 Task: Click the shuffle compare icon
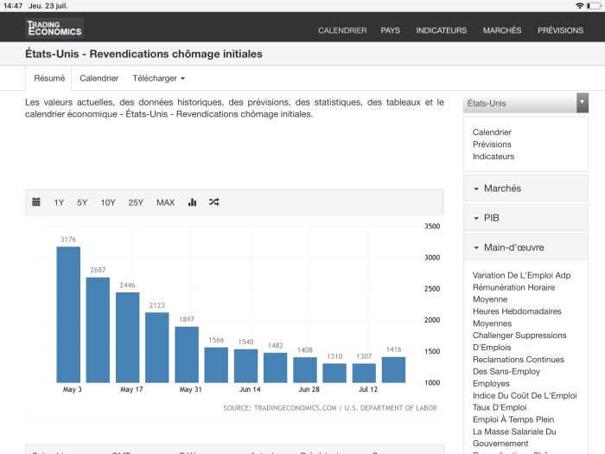click(x=214, y=202)
